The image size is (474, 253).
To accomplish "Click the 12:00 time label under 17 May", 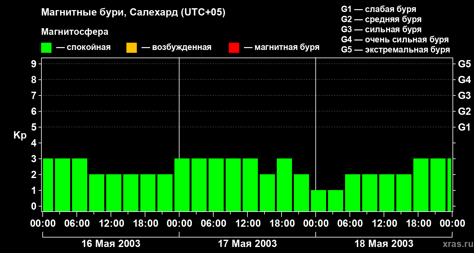I will point(247,224).
